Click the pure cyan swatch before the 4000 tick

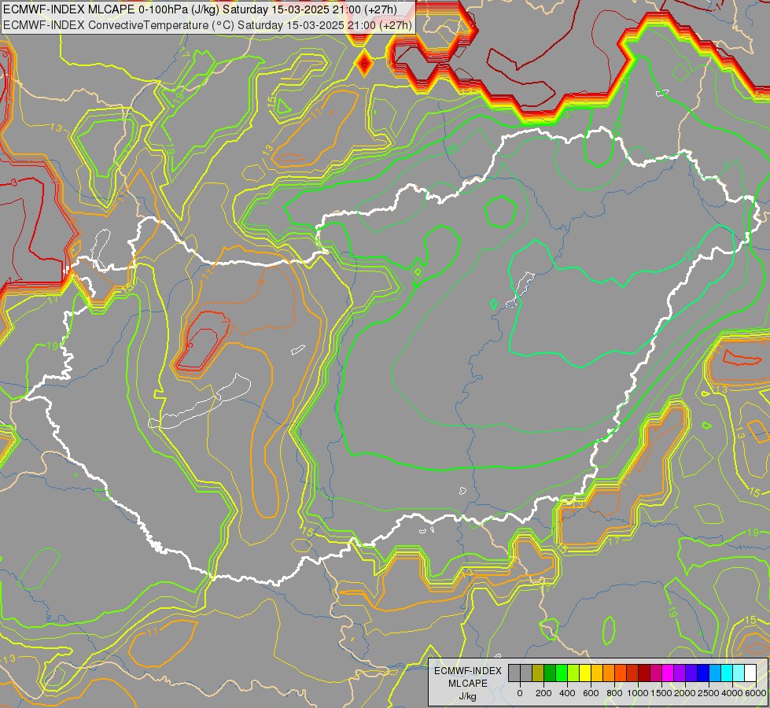(x=727, y=673)
